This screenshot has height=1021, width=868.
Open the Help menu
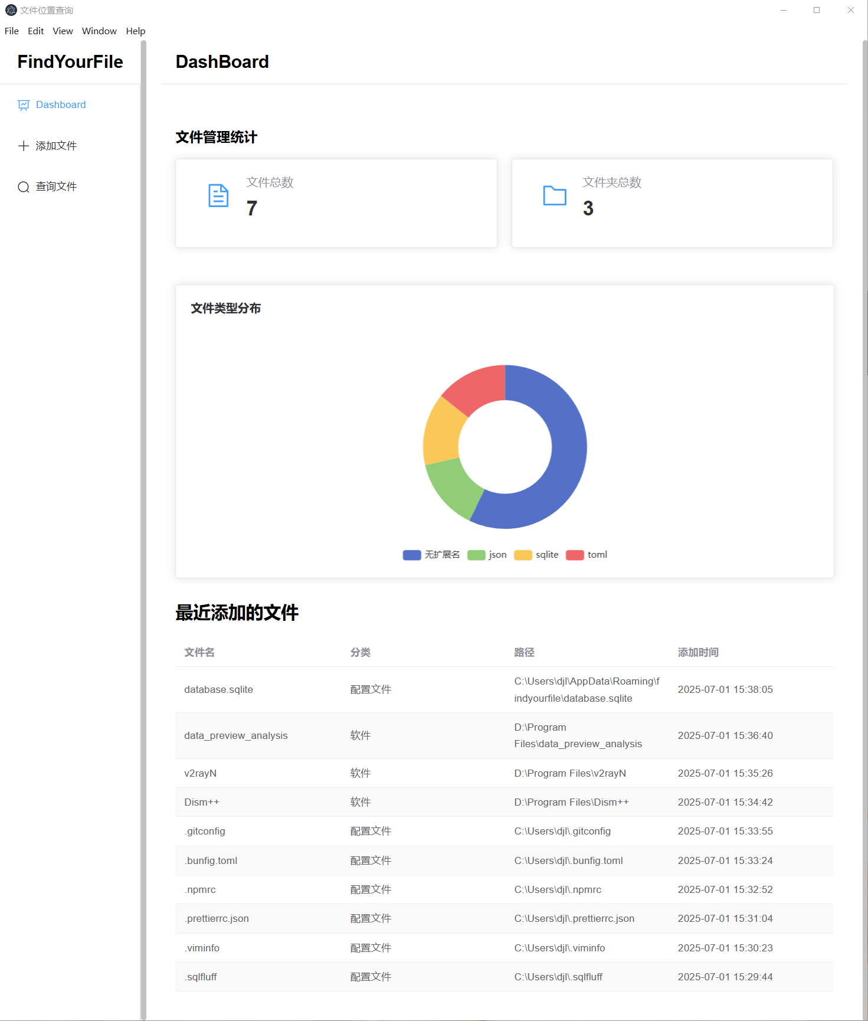(x=135, y=31)
